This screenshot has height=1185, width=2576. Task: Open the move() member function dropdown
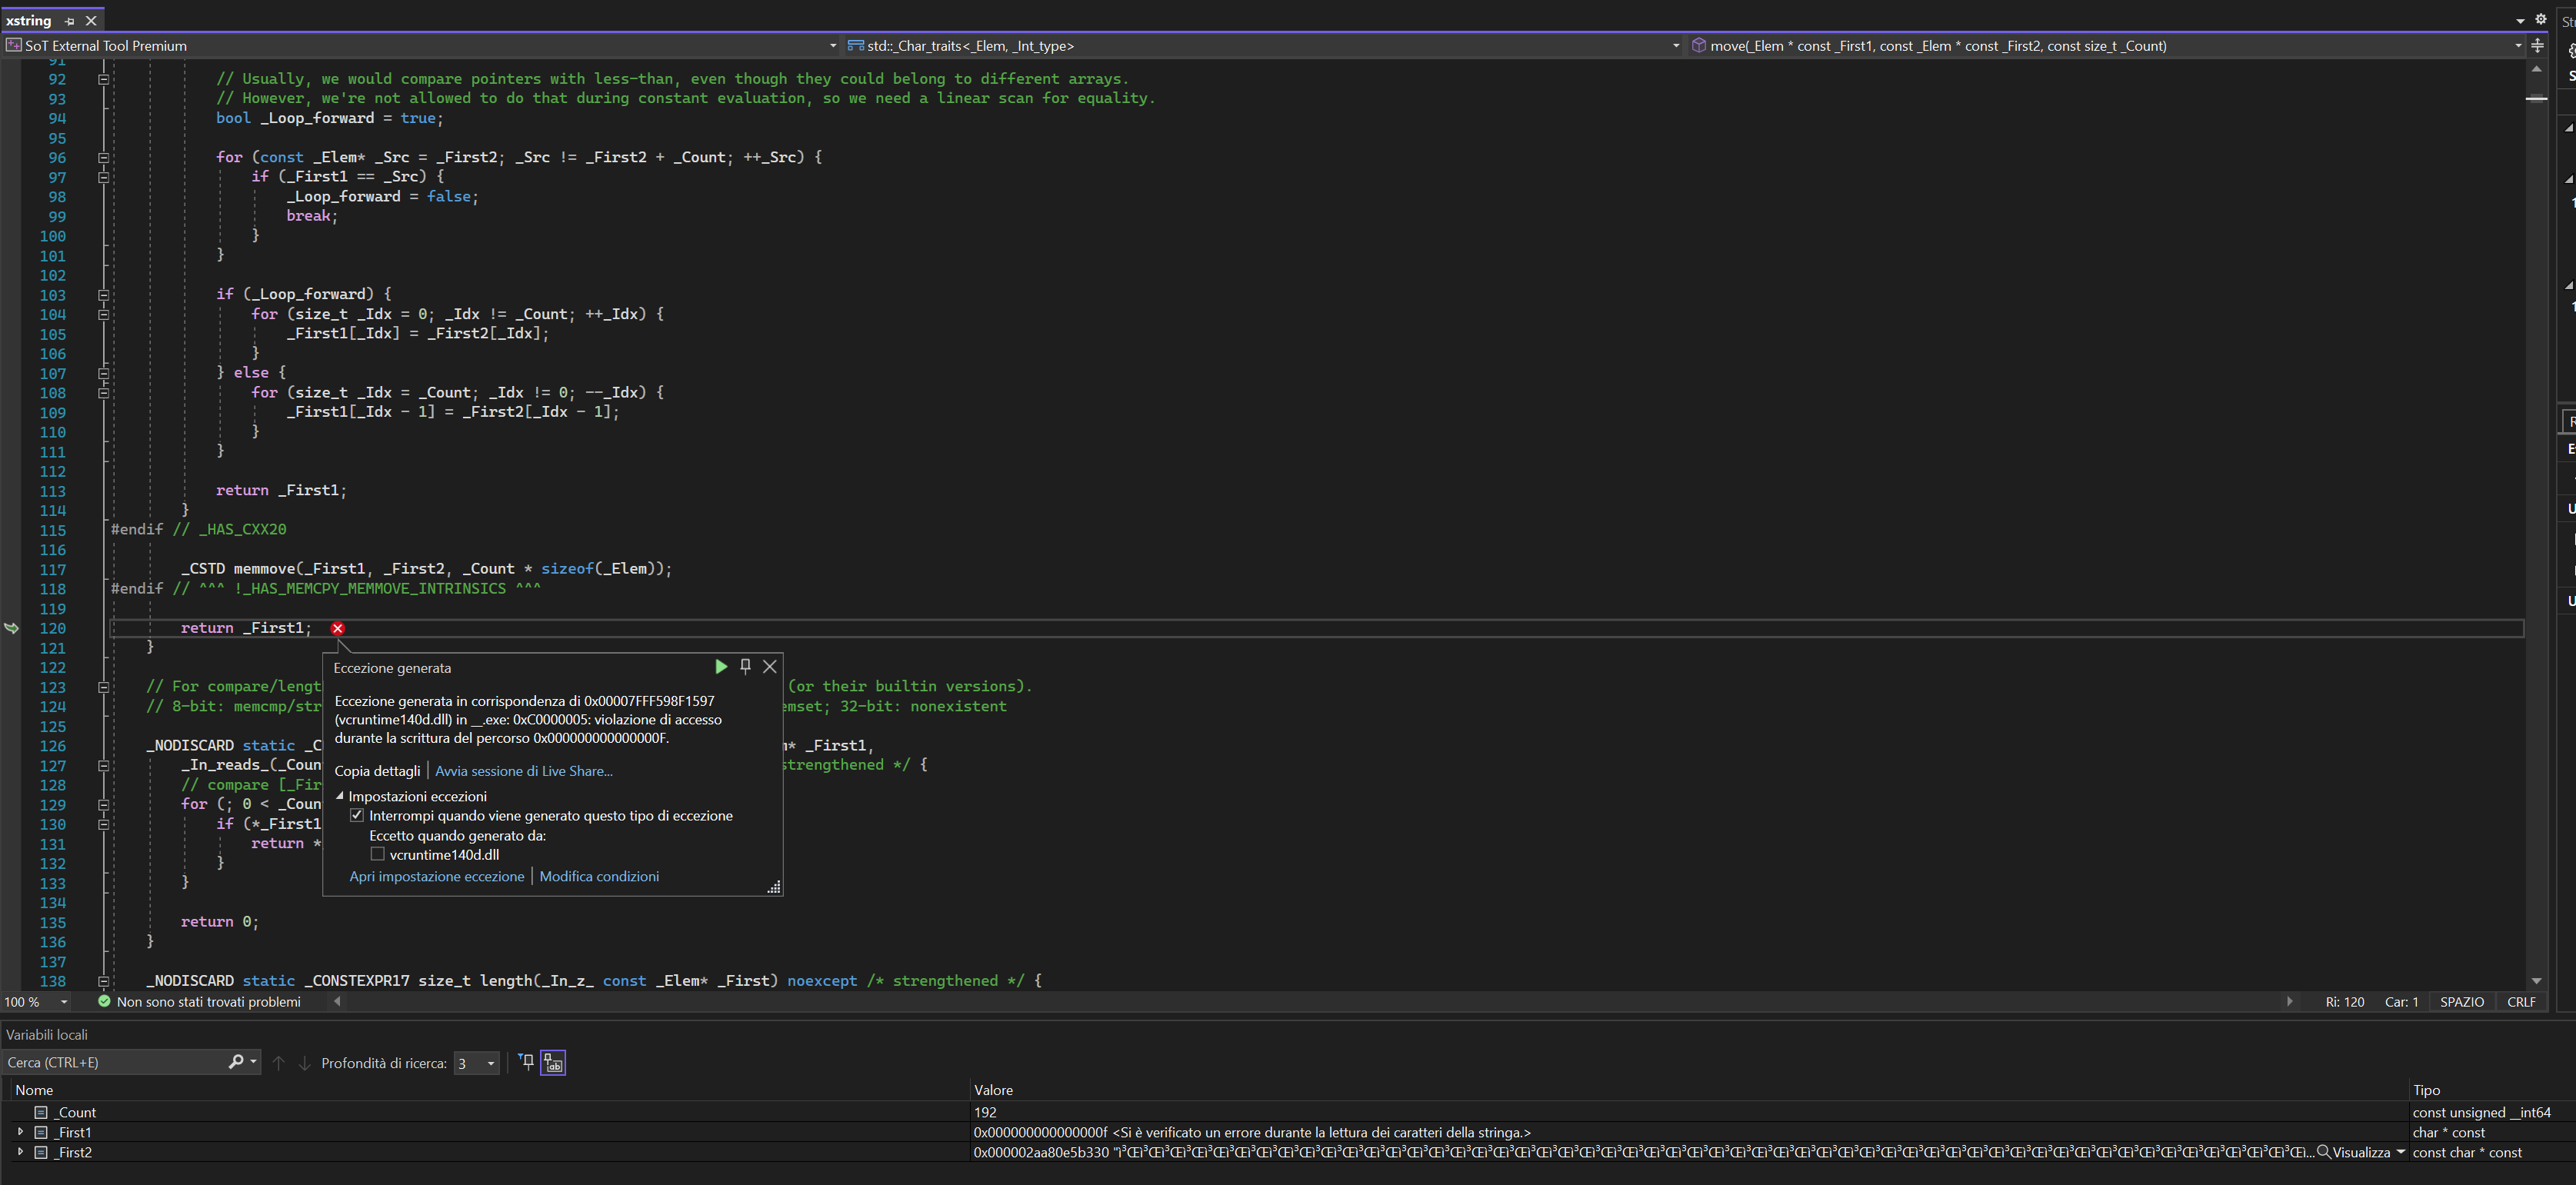click(x=2518, y=46)
